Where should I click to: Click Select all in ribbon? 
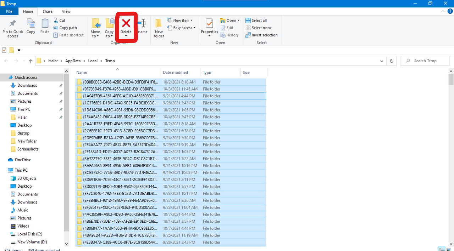[256, 21]
